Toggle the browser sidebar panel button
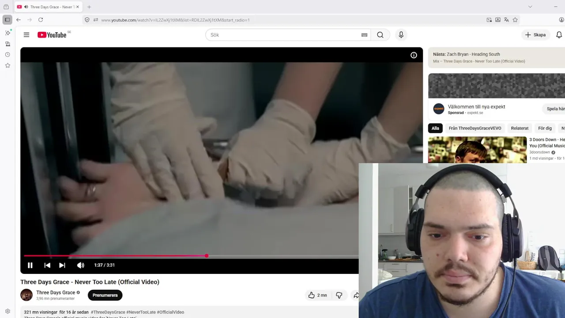Screen dimensions: 565x318 point(8,20)
